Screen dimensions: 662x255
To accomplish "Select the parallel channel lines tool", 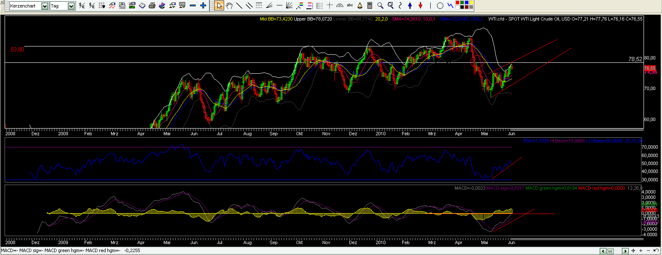I will (249, 5).
